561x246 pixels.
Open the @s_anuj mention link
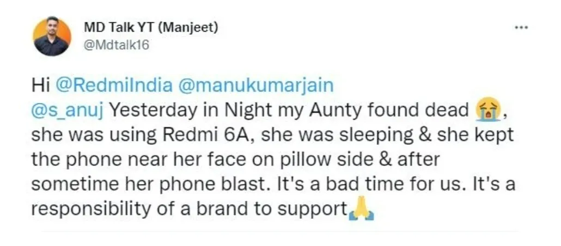click(x=67, y=112)
